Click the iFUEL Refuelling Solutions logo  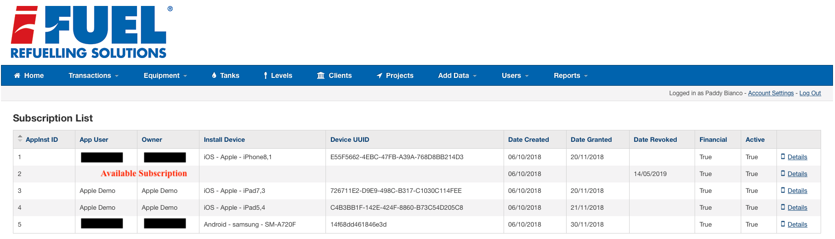pos(89,32)
